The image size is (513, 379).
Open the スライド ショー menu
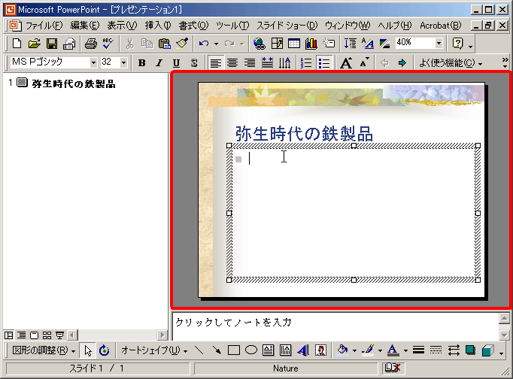tap(287, 26)
